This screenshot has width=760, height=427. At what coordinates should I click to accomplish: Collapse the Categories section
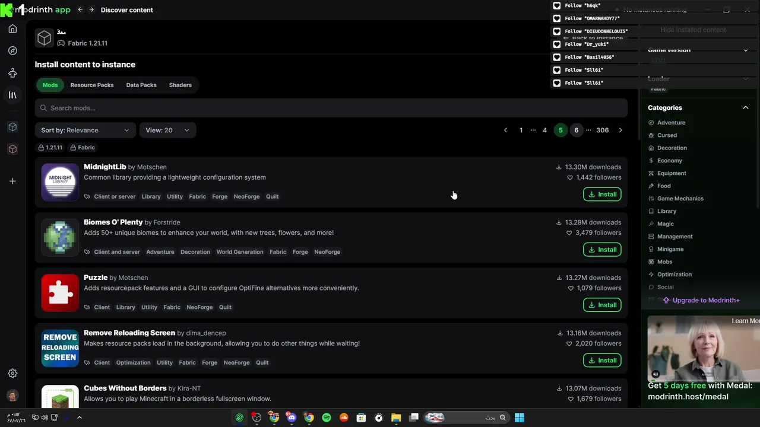click(x=746, y=107)
